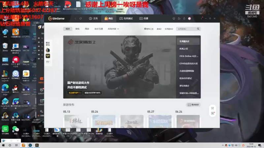Open the 主页 home tab
The width and height of the screenshot is (264, 148).
point(93,18)
